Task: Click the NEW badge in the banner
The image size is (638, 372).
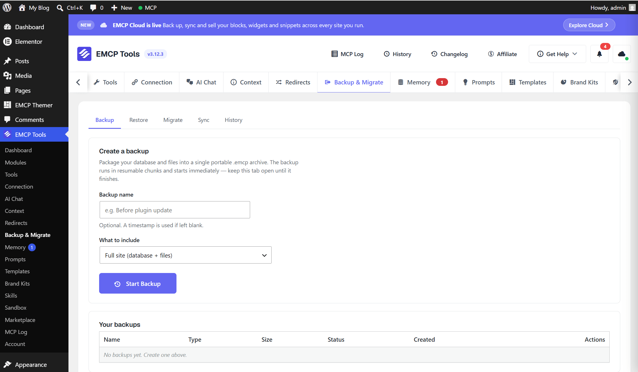Action: [86, 25]
